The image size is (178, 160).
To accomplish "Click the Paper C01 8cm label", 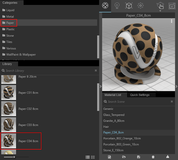I will point(28,93).
